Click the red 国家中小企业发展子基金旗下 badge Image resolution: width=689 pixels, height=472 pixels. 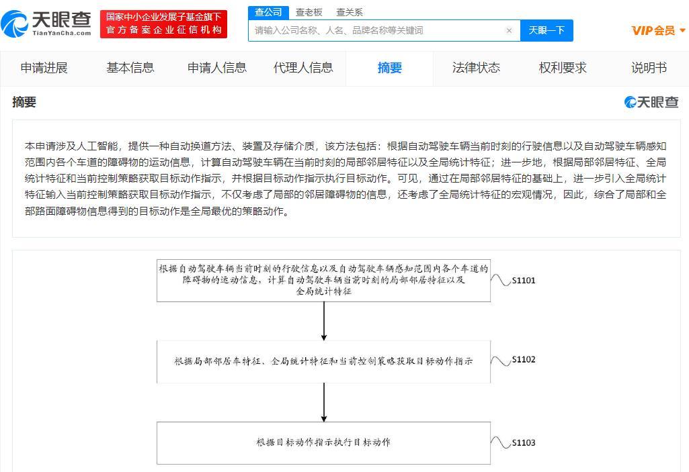click(x=163, y=16)
